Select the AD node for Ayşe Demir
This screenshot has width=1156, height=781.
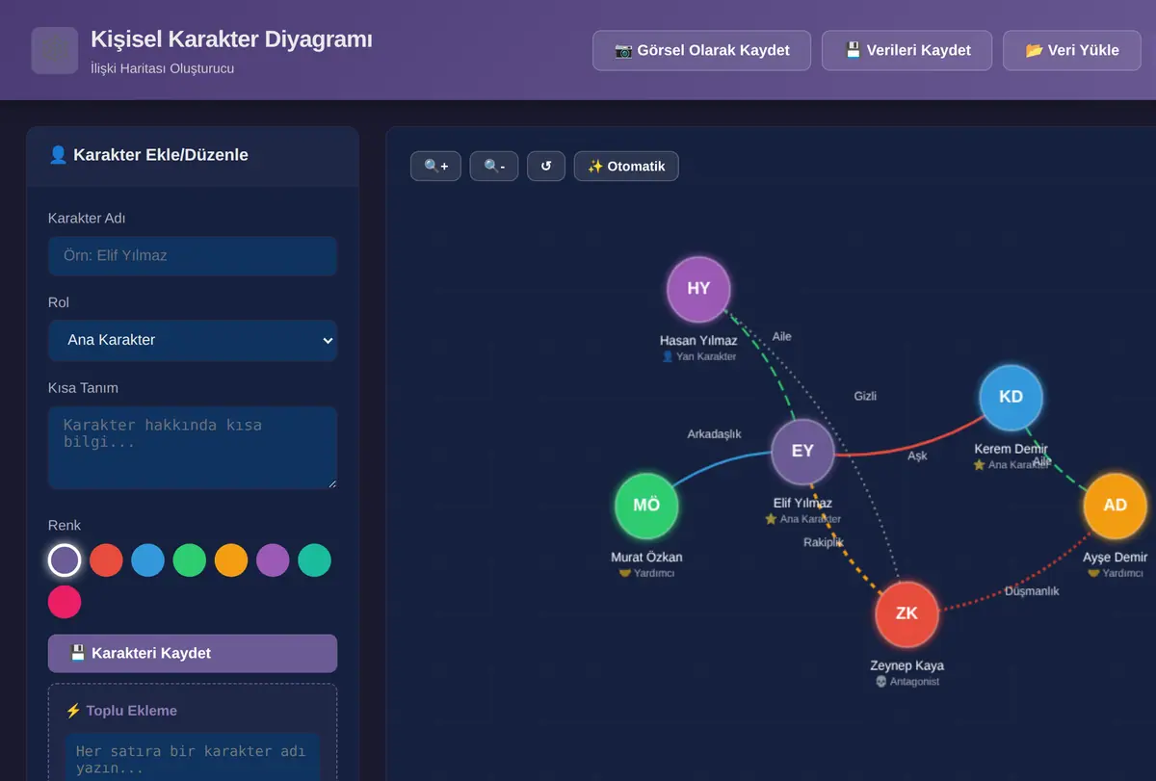(1115, 505)
